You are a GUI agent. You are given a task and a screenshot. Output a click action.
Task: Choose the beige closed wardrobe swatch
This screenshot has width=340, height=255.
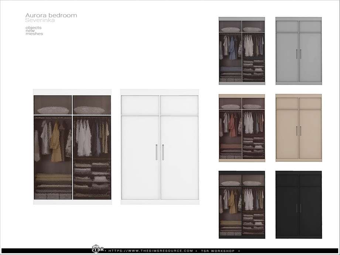click(x=299, y=128)
